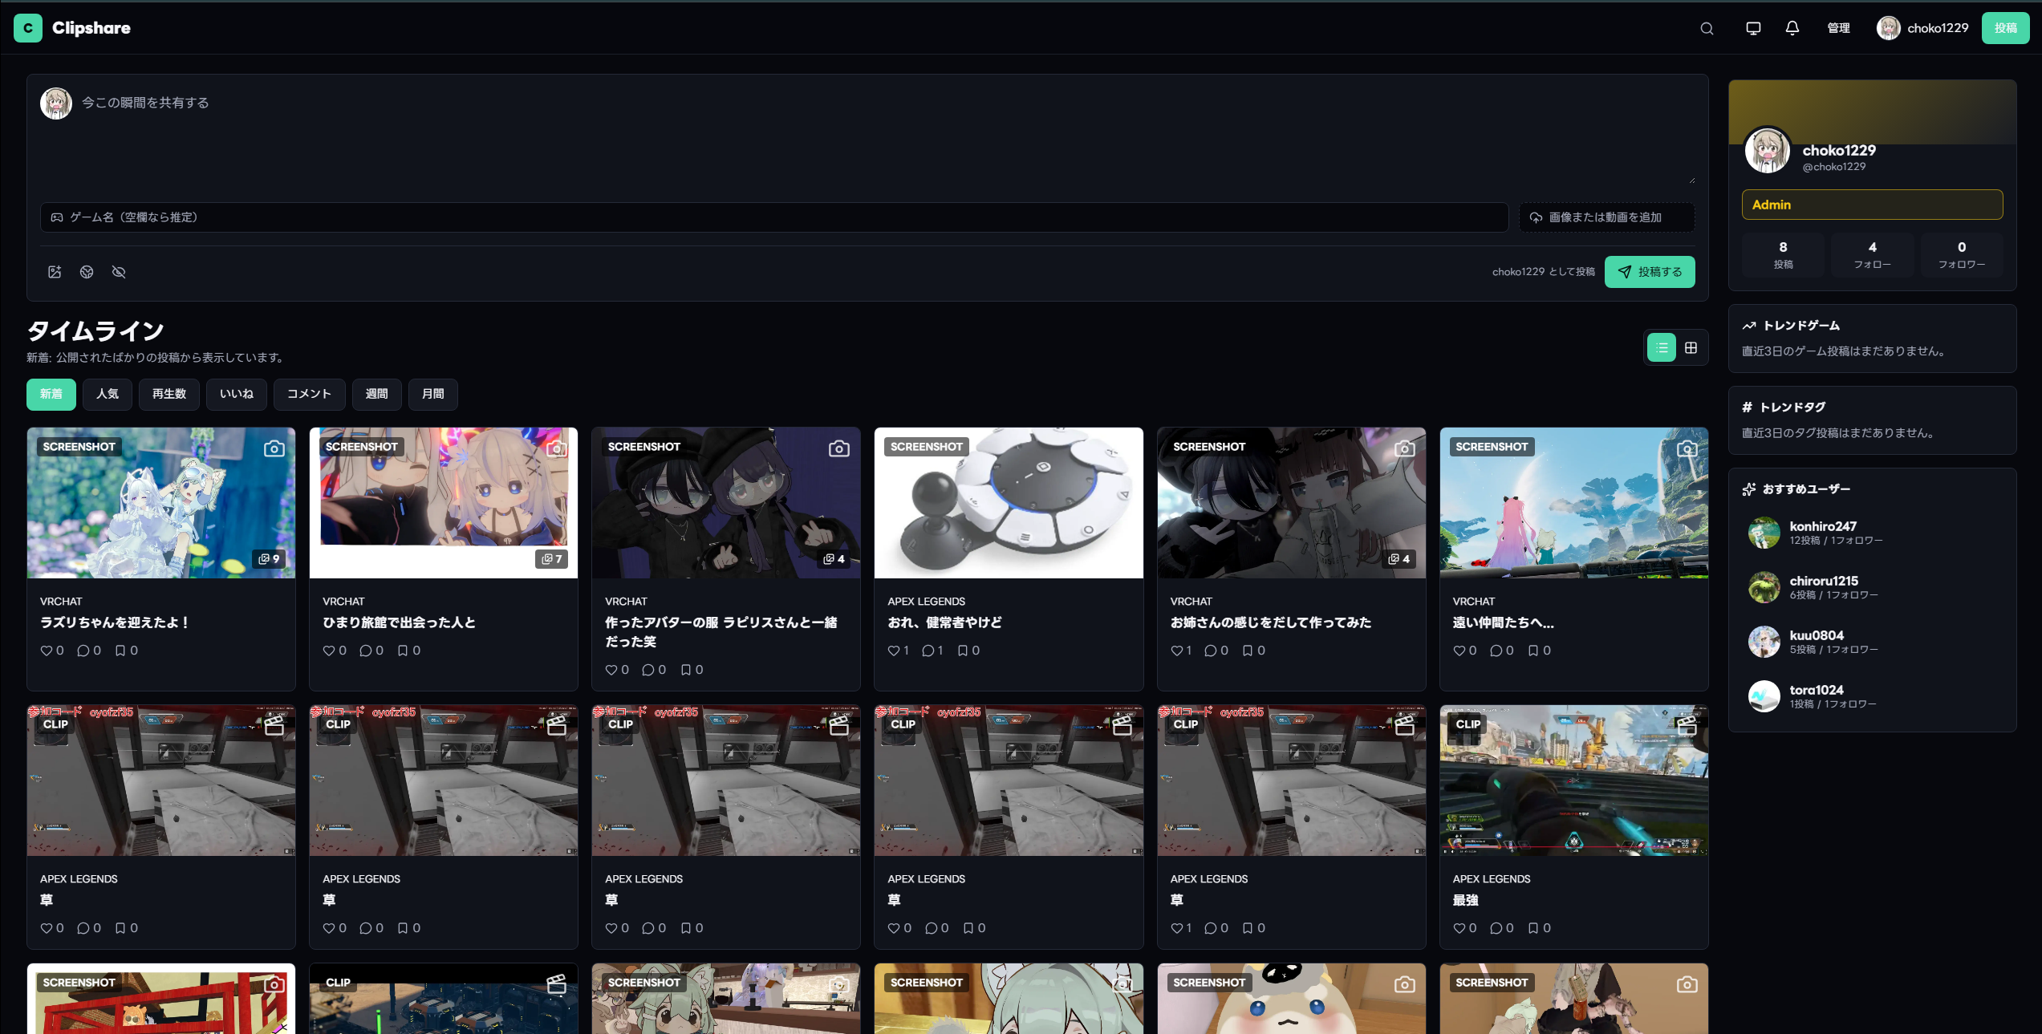2042x1034 pixels.
Task: Click the Admin badge in profile card
Action: tap(1873, 205)
